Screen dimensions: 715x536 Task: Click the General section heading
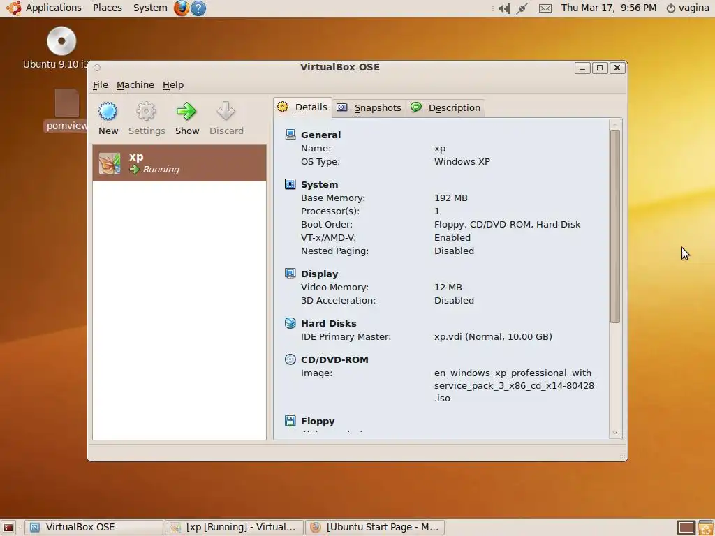pyautogui.click(x=320, y=135)
